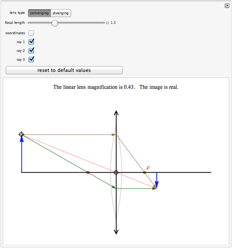Click the object locator crosshair at arrow tip
Screen dimensions: 232x248
click(22, 135)
